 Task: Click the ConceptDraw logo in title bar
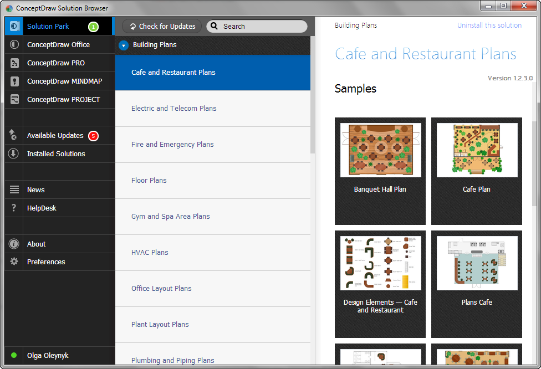[x=9, y=8]
